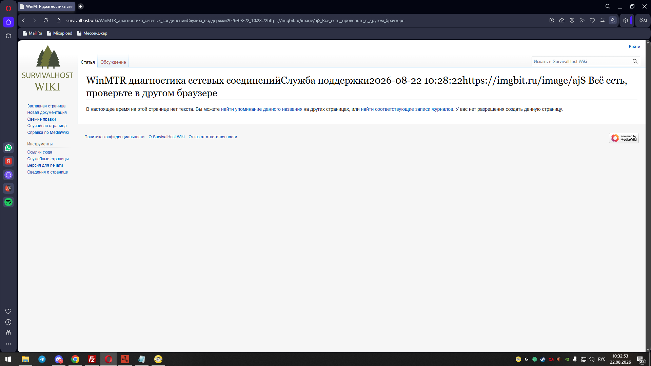This screenshot has height=366, width=651.
Task: Open Политика конфиденциальности footer link
Action: [x=114, y=137]
